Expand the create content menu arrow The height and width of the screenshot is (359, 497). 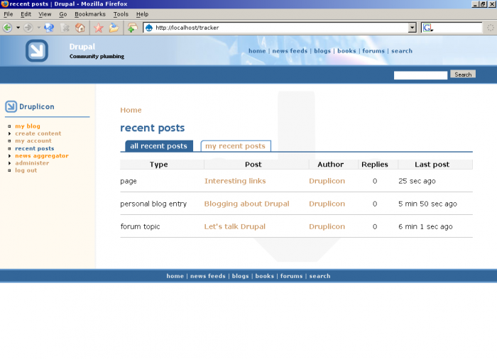point(9,133)
